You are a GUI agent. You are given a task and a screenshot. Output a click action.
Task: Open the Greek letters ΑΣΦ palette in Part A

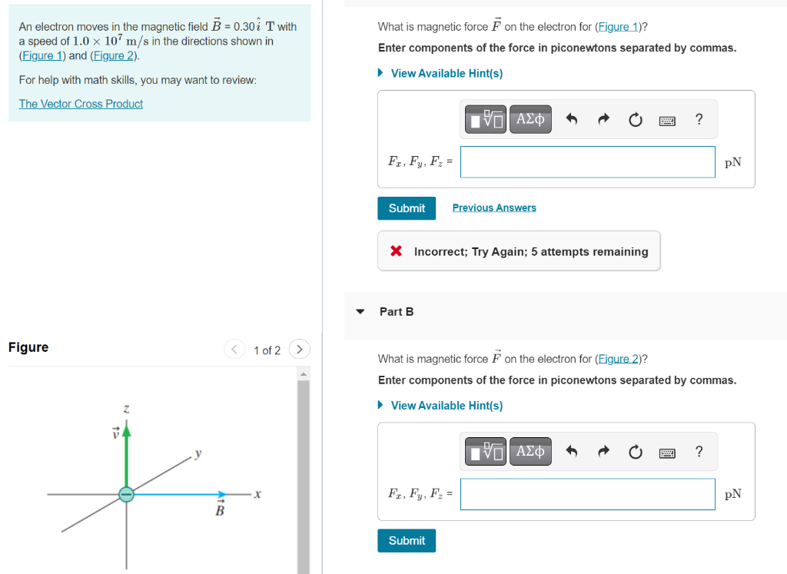tap(530, 119)
